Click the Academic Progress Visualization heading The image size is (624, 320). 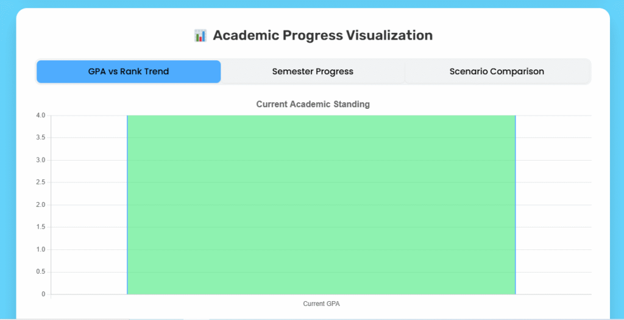pos(322,35)
